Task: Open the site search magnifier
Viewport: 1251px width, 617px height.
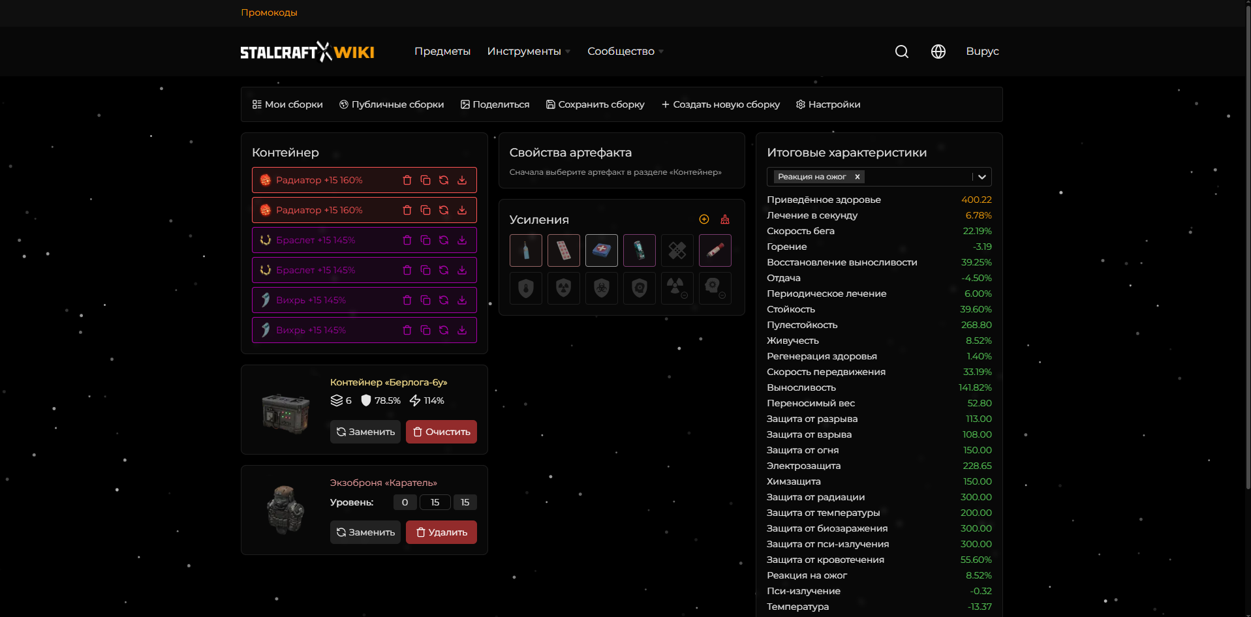Action: click(901, 52)
